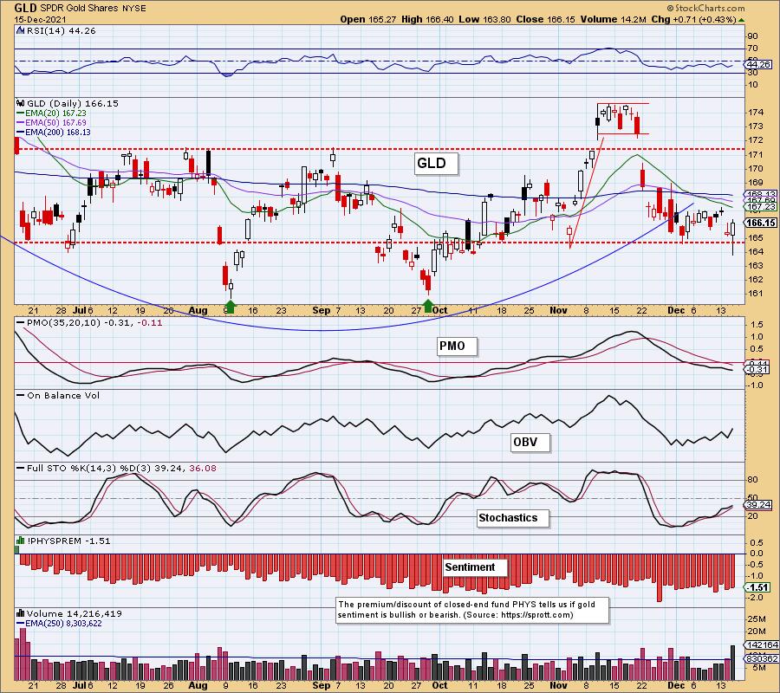This screenshot has width=780, height=693.
Task: Click the green change triangle in header
Action: pos(741,20)
